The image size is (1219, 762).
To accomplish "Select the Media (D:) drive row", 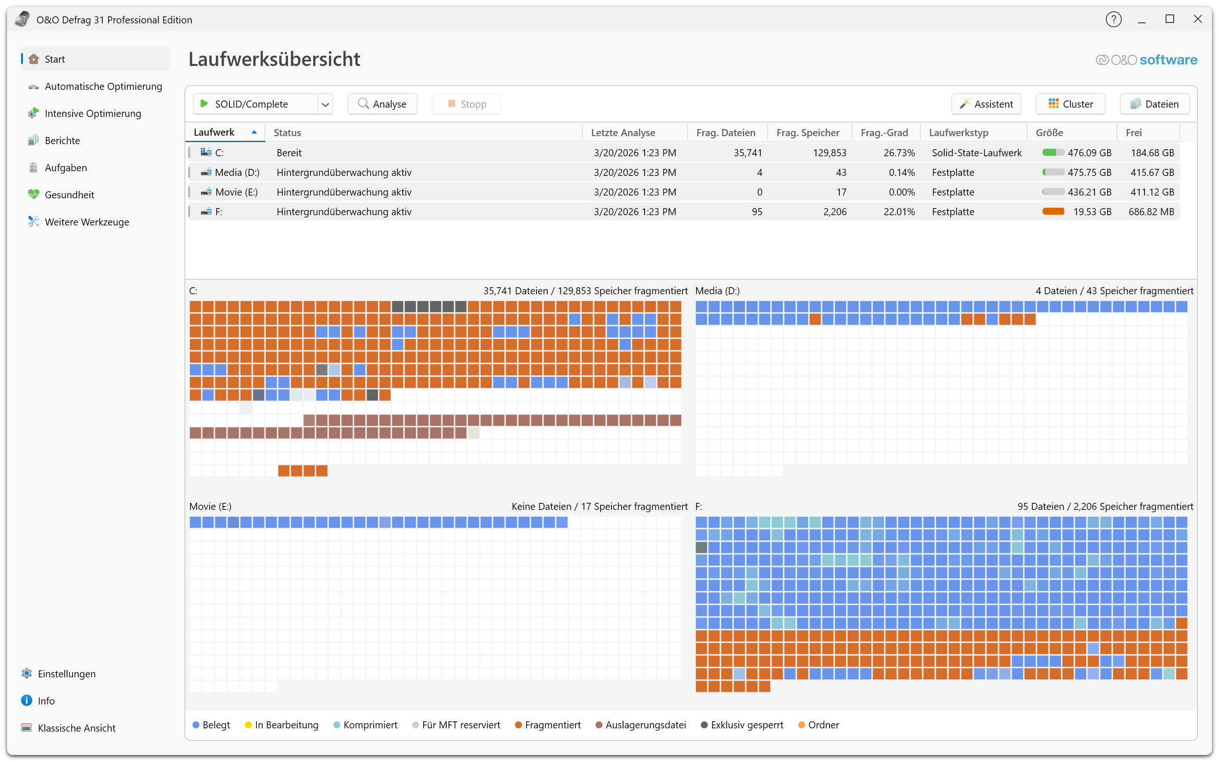I will point(237,172).
